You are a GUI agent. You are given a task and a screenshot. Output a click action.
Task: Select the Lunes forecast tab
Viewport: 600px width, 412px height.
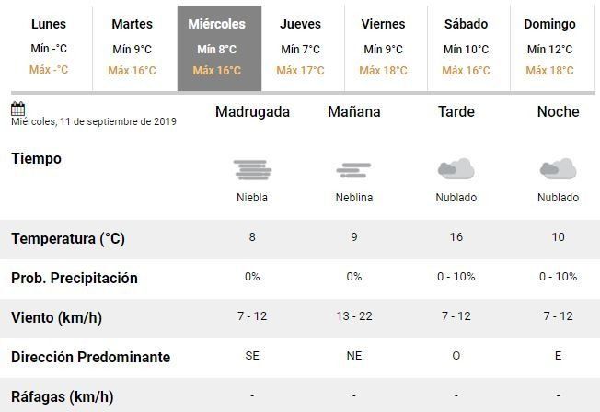(x=49, y=48)
